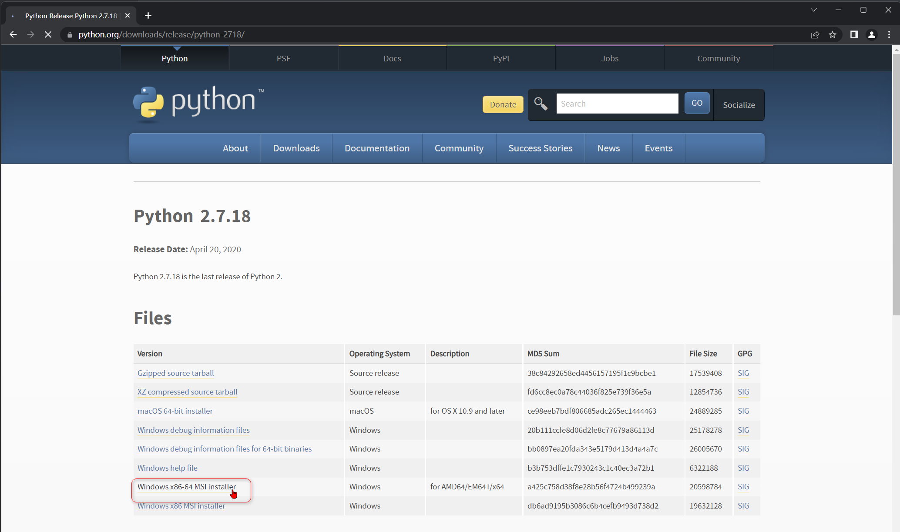Click the magnifying glass search icon
Viewport: 900px width, 532px height.
541,104
